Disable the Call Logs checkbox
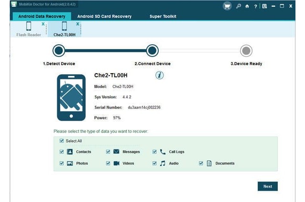This screenshot has width=305, height=202. (154, 152)
